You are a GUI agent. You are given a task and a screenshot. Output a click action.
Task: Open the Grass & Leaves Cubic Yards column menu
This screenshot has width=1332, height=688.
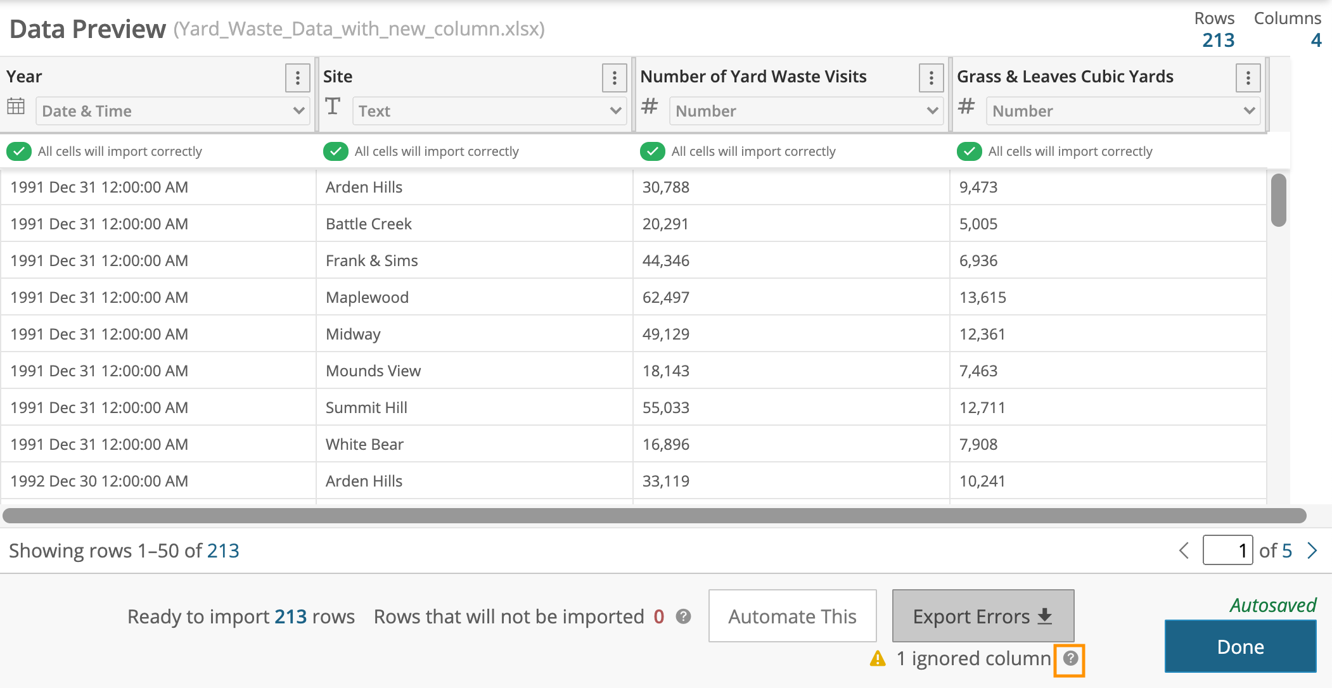click(x=1248, y=77)
